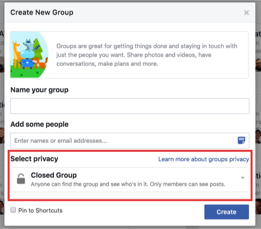This screenshot has height=229, width=261.
Task: Click the contacts picker icon in people field
Action: pyautogui.click(x=241, y=140)
